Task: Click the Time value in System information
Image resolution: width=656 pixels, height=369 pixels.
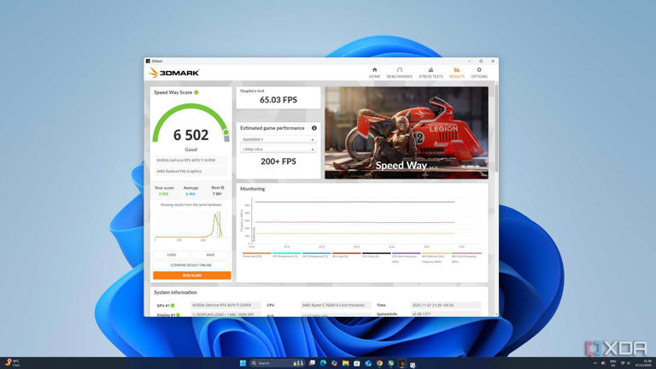Action: click(x=446, y=305)
